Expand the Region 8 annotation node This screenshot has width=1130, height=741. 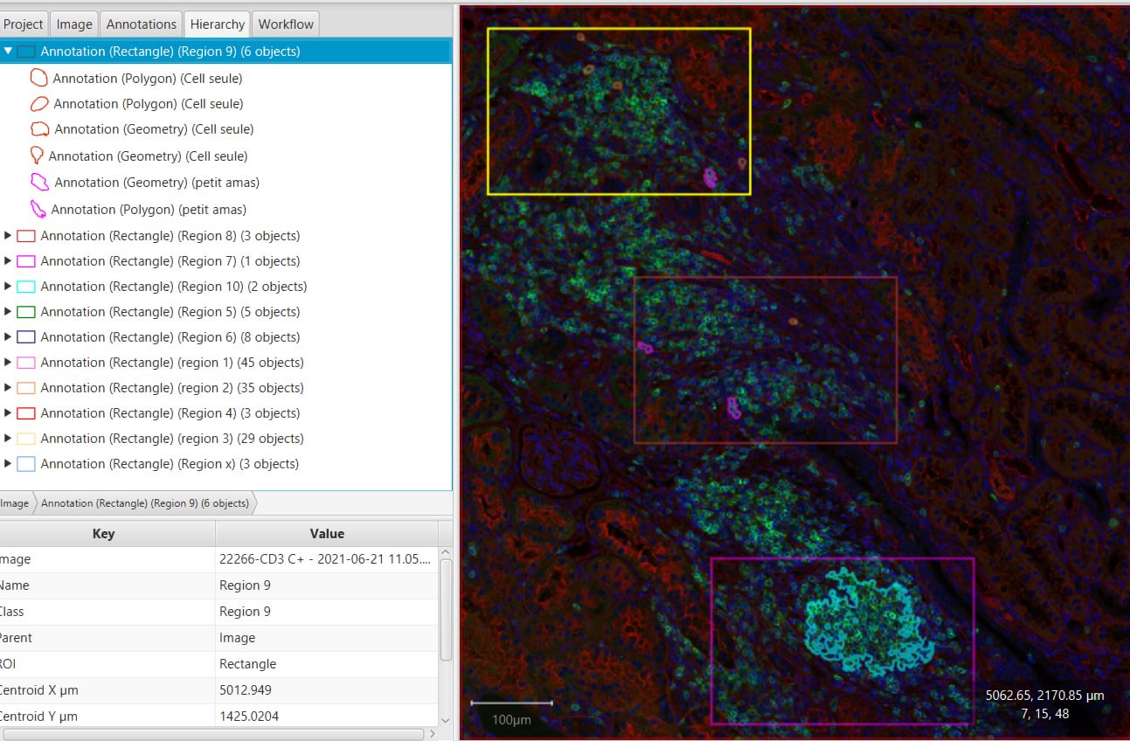[x=7, y=235]
